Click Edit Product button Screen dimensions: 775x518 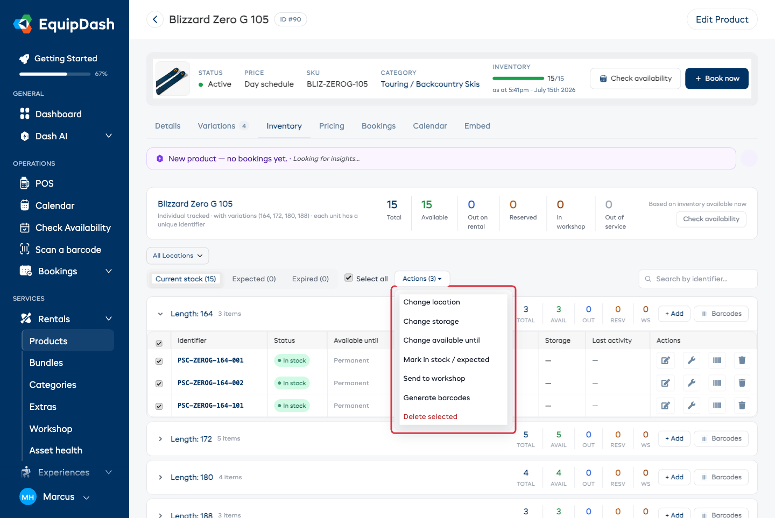tap(722, 19)
